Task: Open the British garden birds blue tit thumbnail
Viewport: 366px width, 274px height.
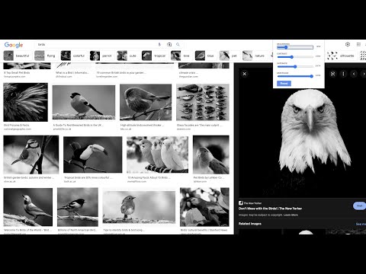Action: pyautogui.click(x=31, y=155)
